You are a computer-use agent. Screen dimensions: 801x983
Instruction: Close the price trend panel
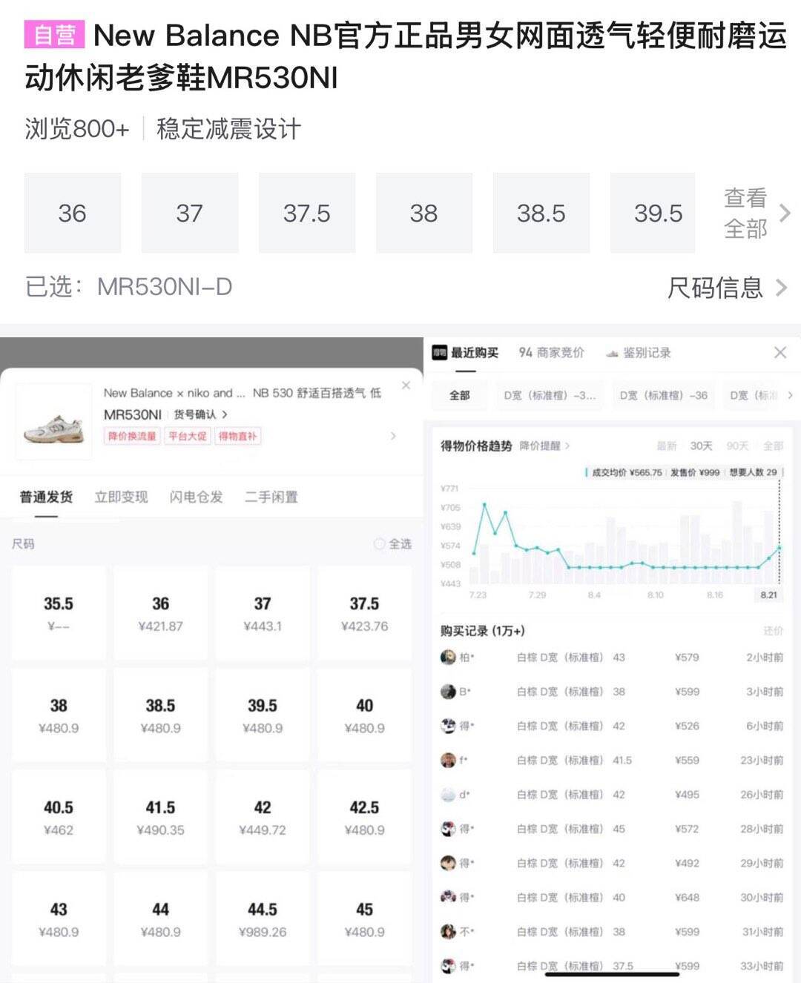[x=780, y=352]
